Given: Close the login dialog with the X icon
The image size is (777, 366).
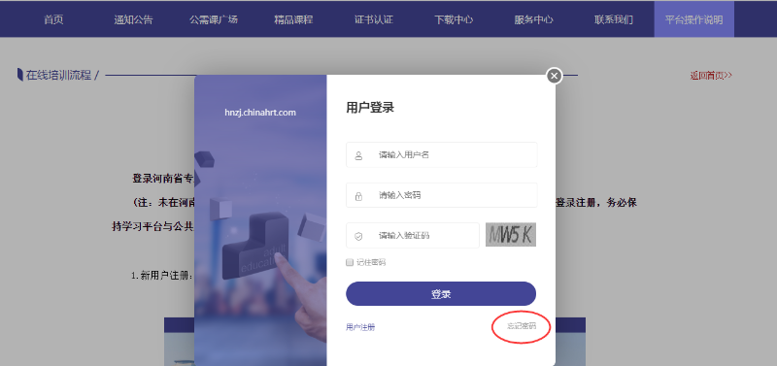Looking at the screenshot, I should click(555, 76).
